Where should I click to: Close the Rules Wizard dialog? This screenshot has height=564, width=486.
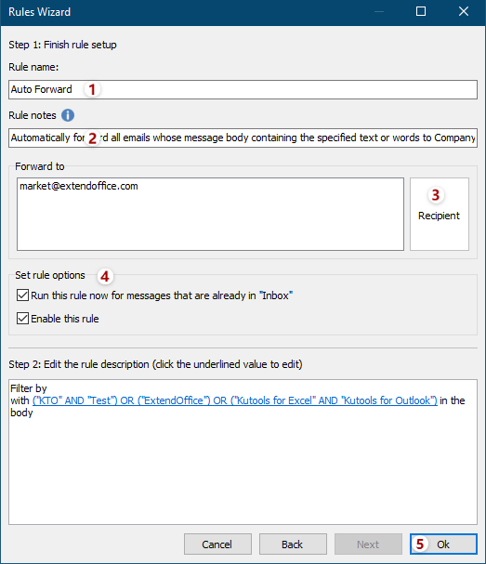464,11
